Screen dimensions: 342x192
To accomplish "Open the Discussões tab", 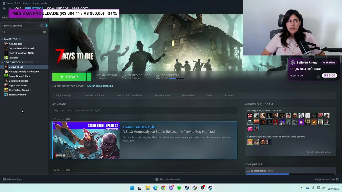I will point(188,95).
